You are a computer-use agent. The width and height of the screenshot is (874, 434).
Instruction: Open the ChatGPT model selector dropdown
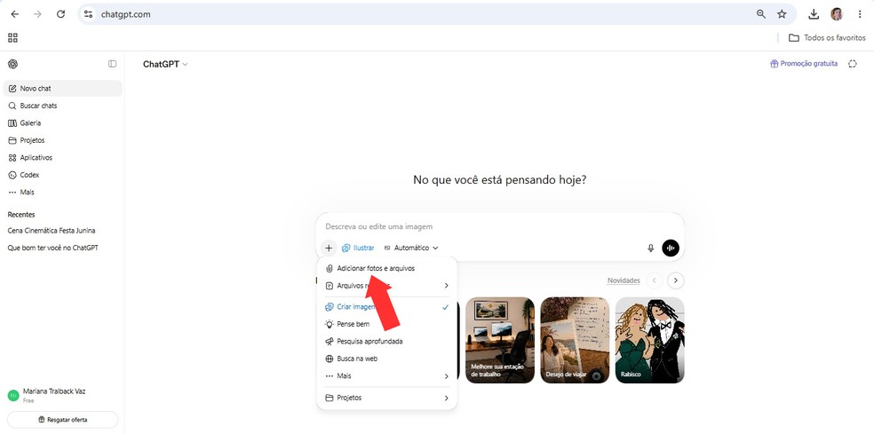click(165, 64)
